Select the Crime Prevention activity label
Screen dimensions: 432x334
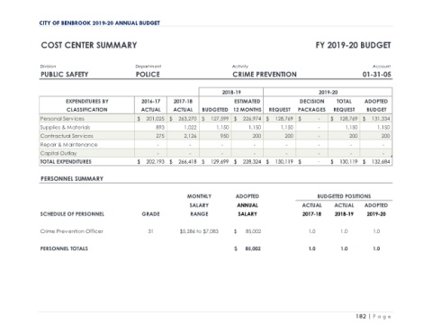(x=265, y=75)
